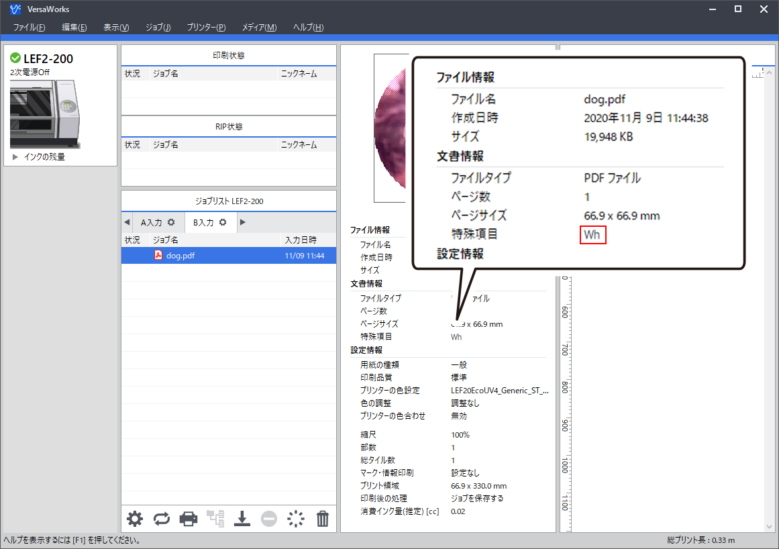Open A入力 queue settings gear
This screenshot has height=549, width=779.
coord(171,222)
